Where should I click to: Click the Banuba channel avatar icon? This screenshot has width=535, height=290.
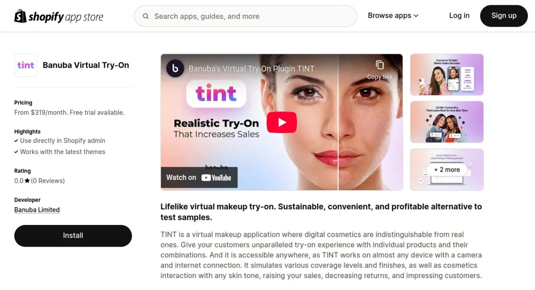coord(175,68)
